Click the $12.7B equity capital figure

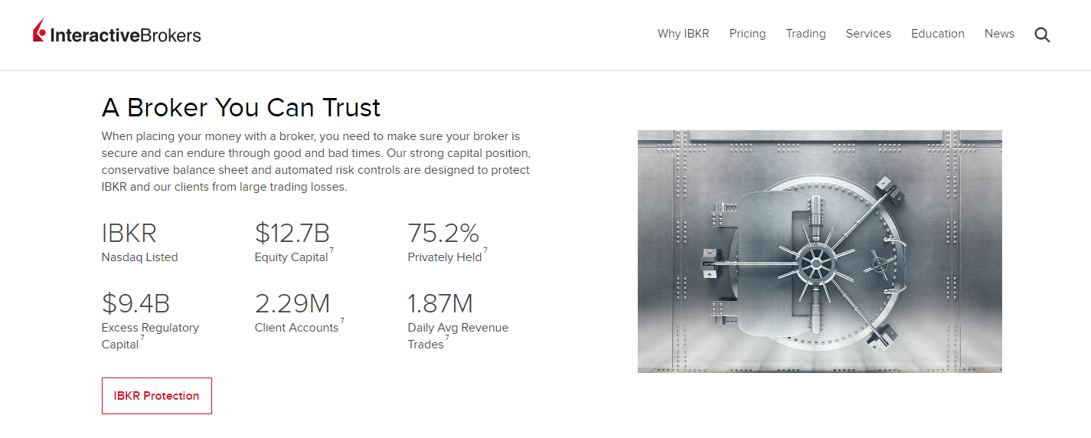pos(292,233)
